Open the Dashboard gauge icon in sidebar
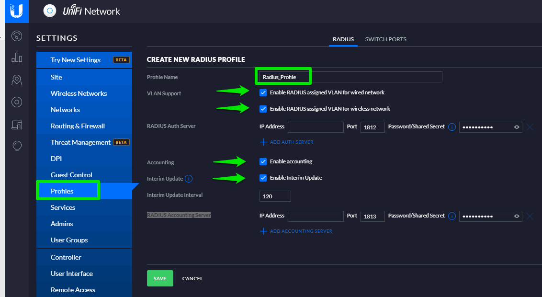 17,36
